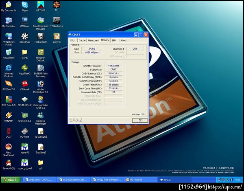
Task: Click the CAS# Latency value 5.0 clocks
Action: (x=113, y=73)
